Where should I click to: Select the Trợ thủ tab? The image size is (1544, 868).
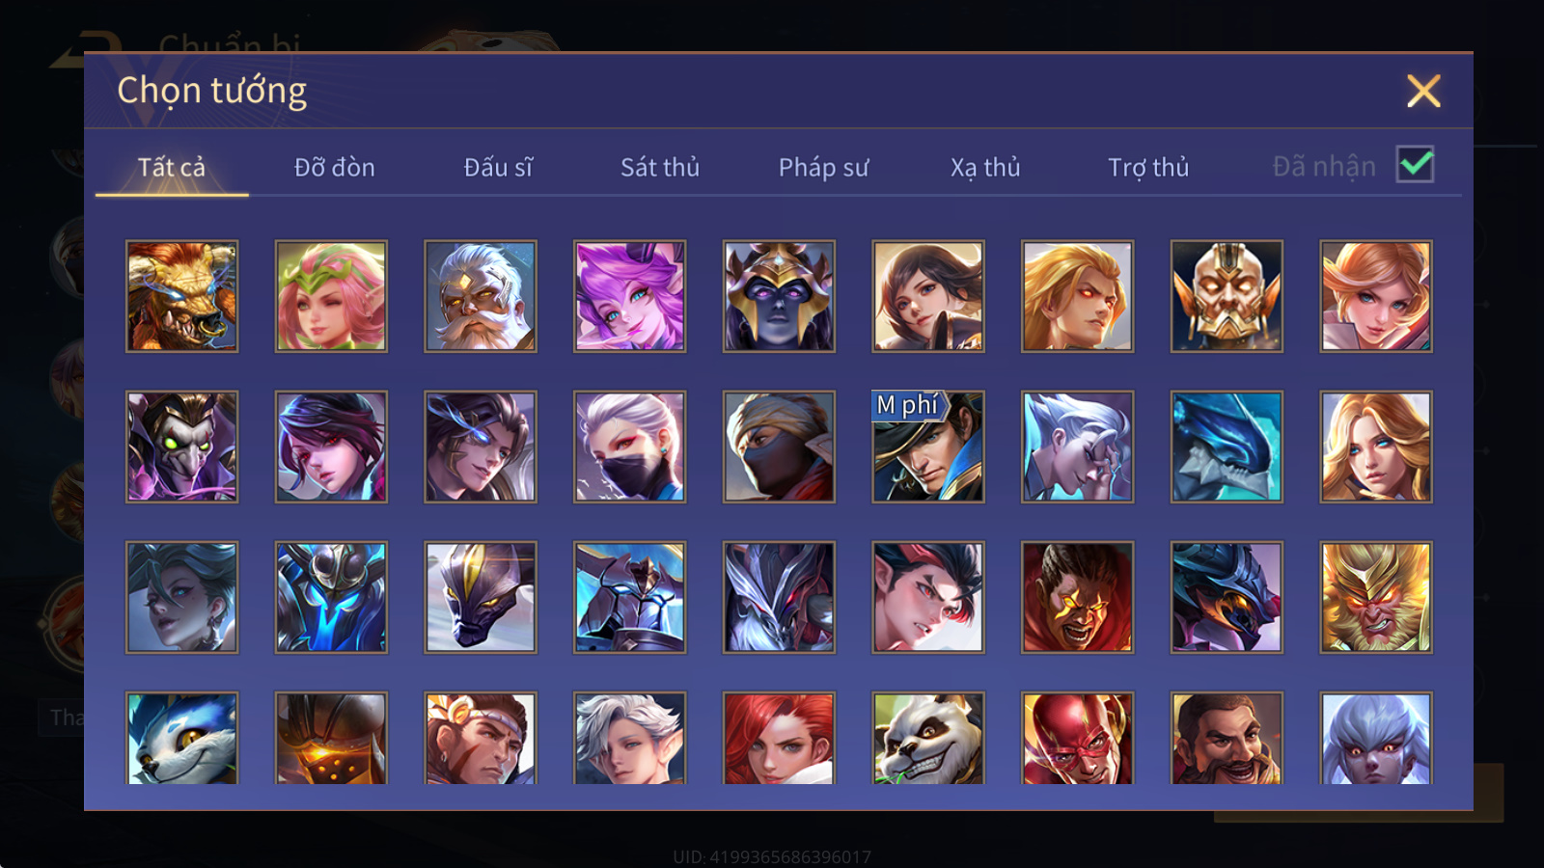click(x=1148, y=168)
